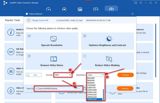Open the hamburger menu in title bar
Image resolution: width=160 pixels, height=103 pixels.
(x=141, y=3)
